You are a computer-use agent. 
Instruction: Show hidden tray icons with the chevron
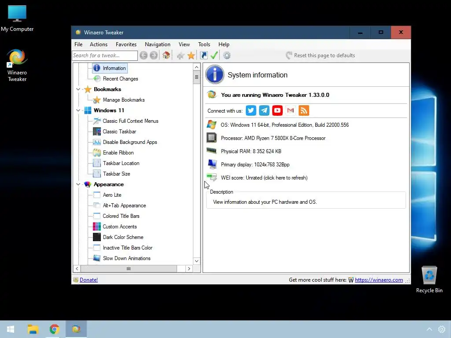(x=429, y=329)
